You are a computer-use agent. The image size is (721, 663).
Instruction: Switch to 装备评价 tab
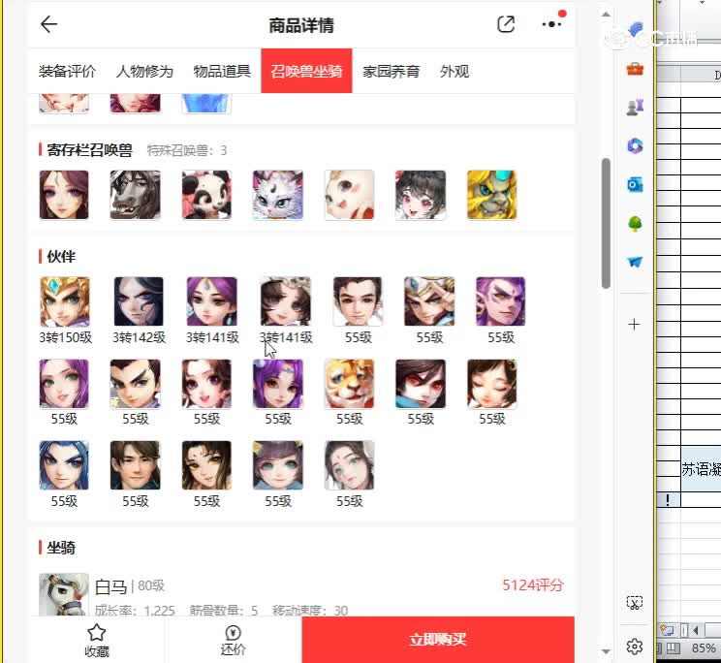click(x=67, y=72)
